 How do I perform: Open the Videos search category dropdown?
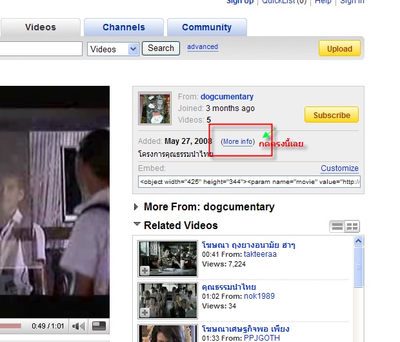click(x=113, y=49)
